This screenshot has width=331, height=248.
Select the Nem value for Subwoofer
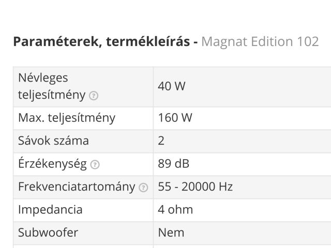click(x=171, y=233)
